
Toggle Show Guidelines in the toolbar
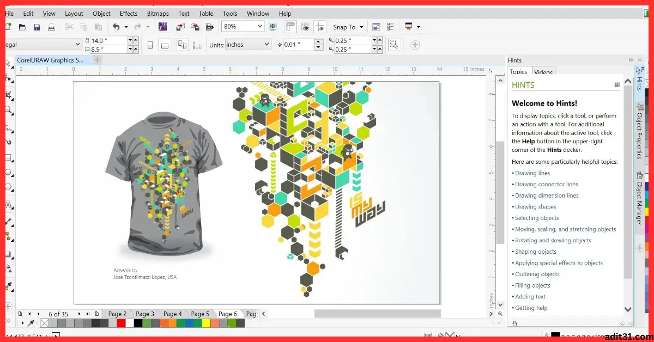[320, 27]
